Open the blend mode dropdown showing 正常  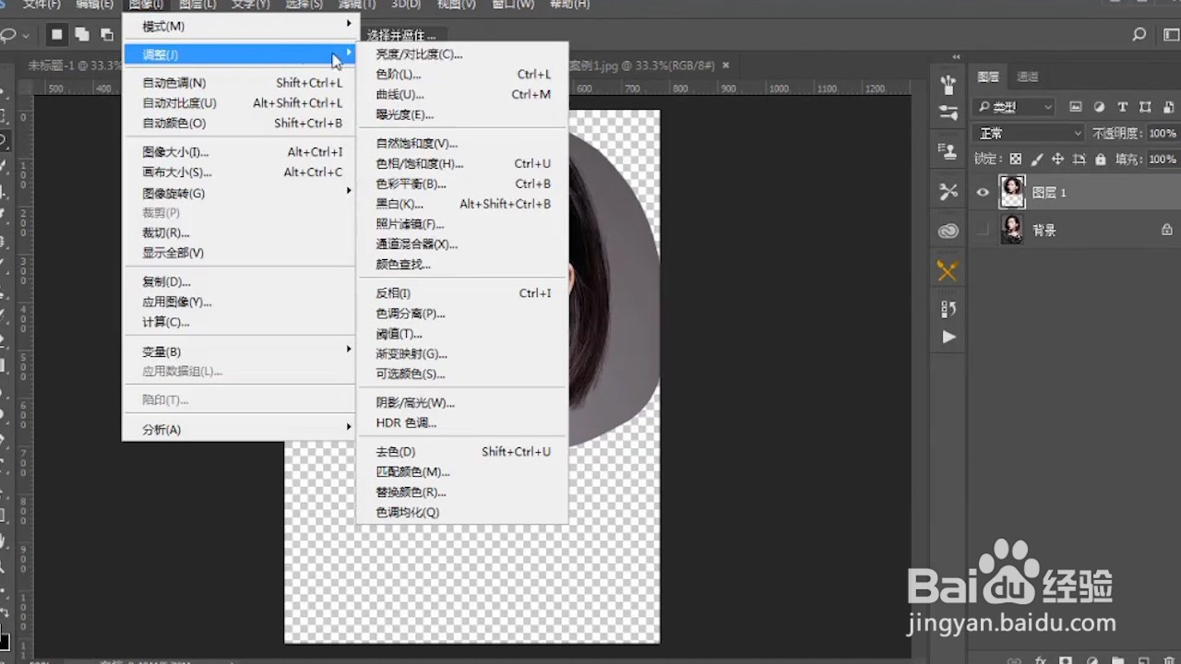pyautogui.click(x=1028, y=133)
